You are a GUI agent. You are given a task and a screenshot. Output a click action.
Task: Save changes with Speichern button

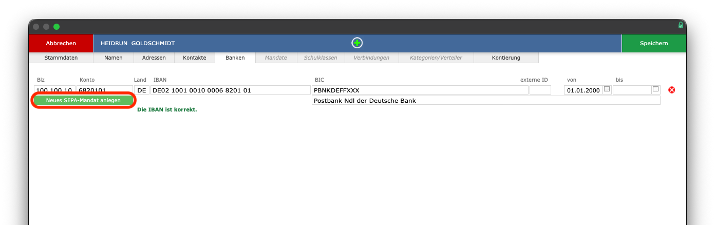[653, 43]
